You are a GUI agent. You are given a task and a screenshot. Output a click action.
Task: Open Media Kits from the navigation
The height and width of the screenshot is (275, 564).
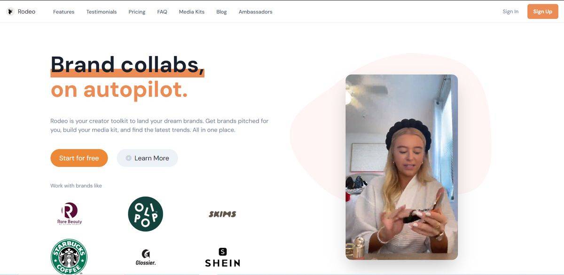coord(192,12)
